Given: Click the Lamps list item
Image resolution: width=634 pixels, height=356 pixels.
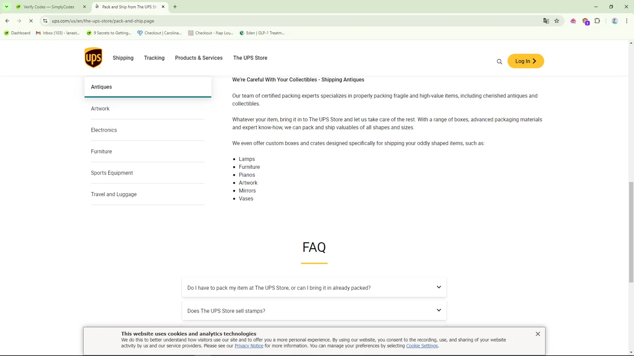Looking at the screenshot, I should 247,159.
